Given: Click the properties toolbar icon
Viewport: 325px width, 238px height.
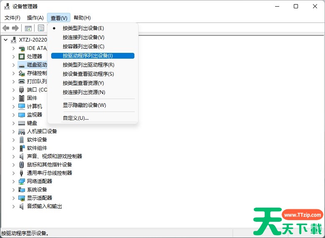Looking at the screenshot, I should click(41, 28).
